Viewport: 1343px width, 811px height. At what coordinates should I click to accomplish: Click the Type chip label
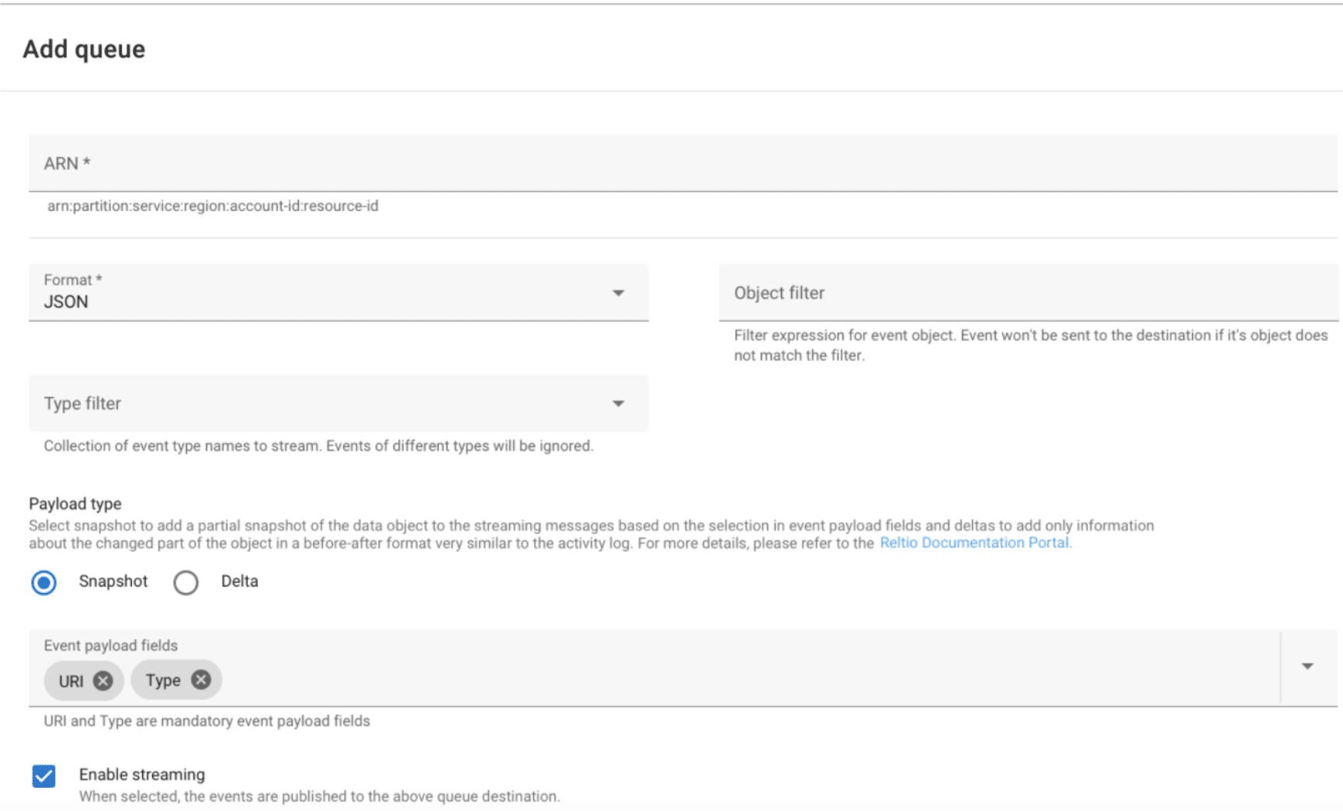pos(163,681)
